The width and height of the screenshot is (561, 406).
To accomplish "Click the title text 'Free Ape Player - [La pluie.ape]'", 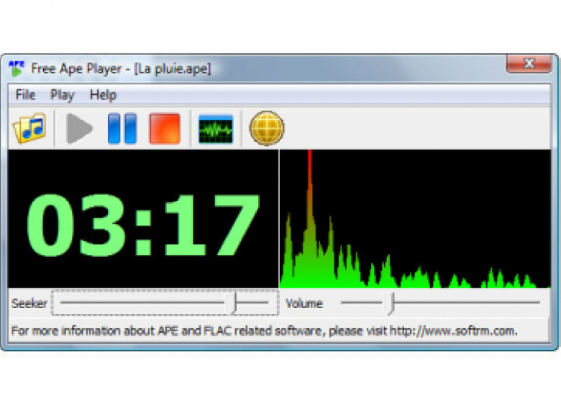I will pyautogui.click(x=121, y=68).
